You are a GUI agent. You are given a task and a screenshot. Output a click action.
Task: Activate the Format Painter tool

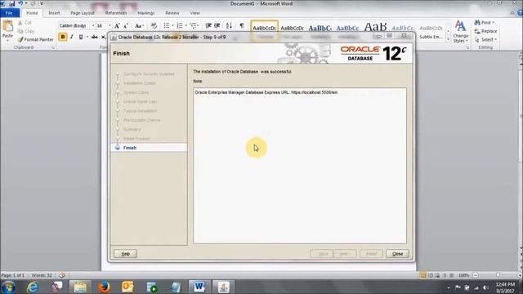pos(35,39)
